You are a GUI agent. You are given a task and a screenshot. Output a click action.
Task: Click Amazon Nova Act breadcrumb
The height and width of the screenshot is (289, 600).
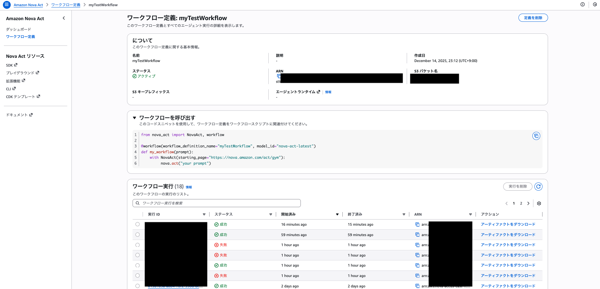[28, 5]
